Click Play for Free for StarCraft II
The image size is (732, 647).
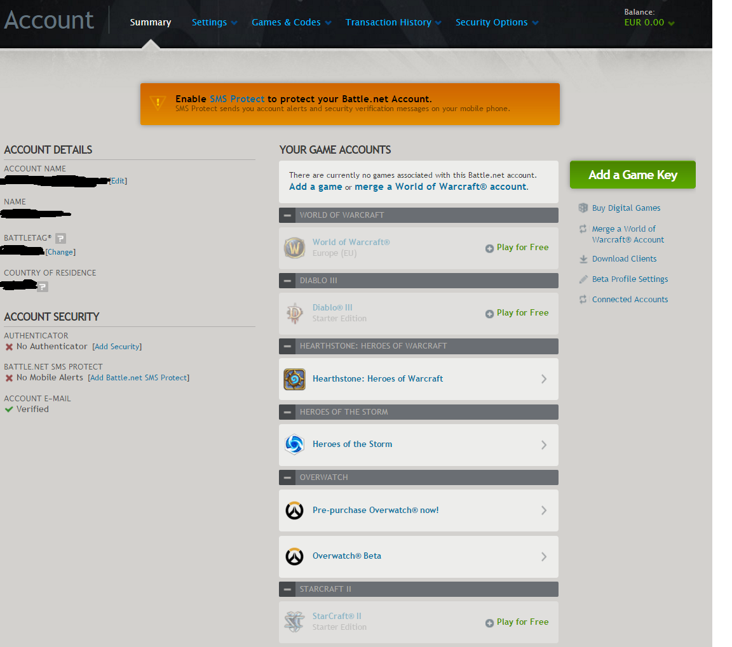[522, 622]
